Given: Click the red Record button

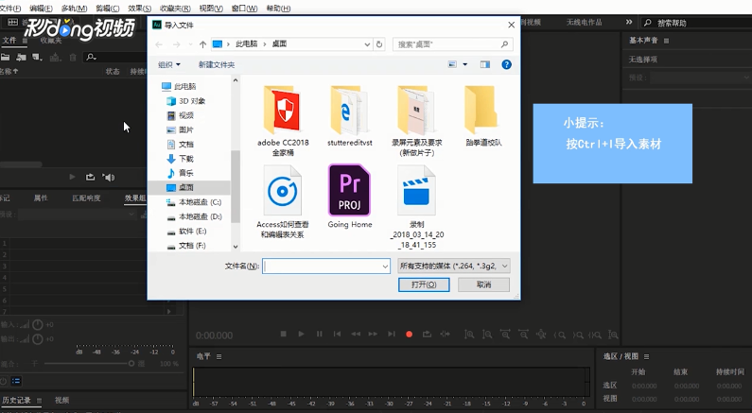Looking at the screenshot, I should click(409, 335).
